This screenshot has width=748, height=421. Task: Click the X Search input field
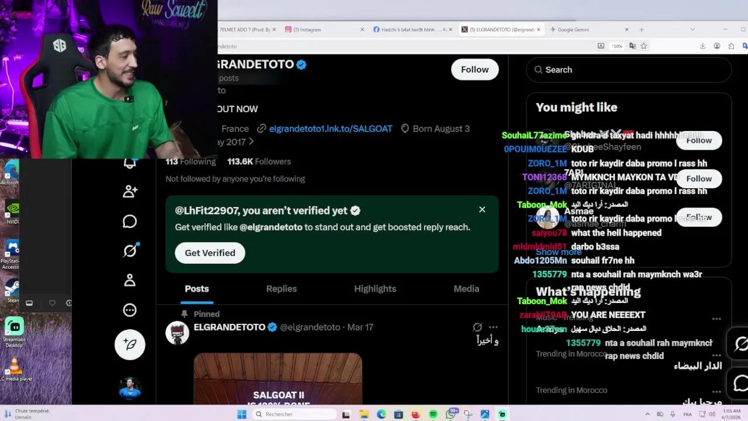629,70
